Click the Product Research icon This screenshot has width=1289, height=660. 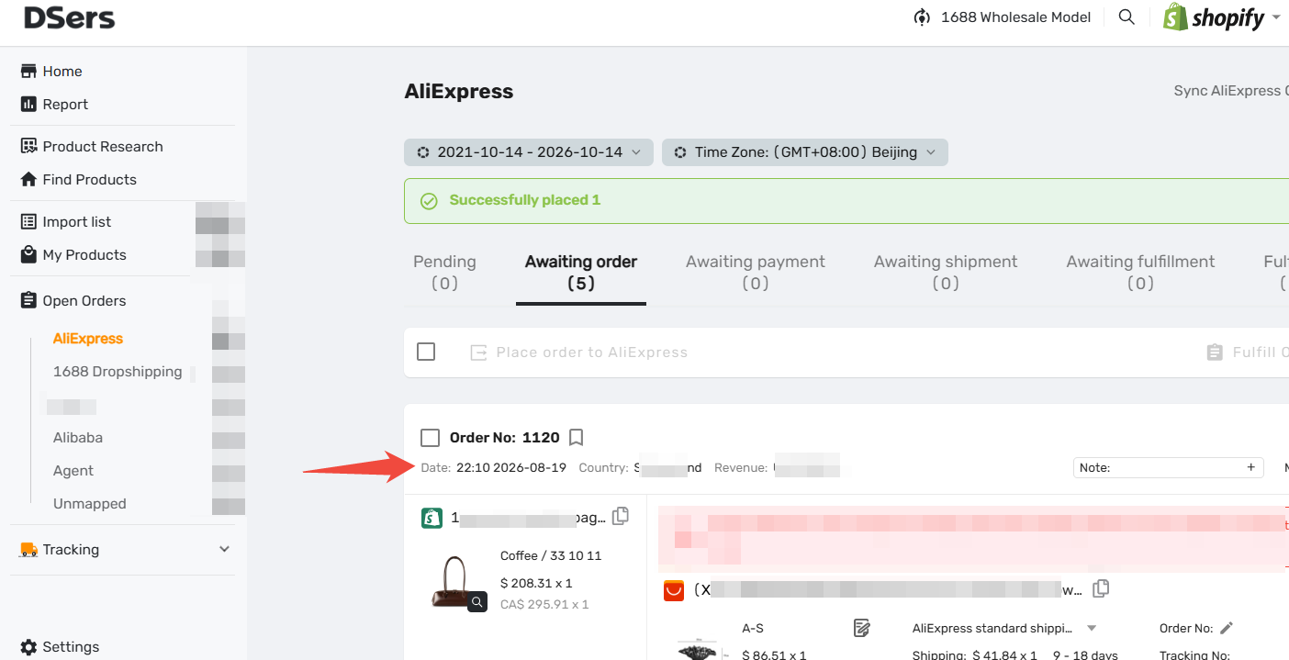point(28,146)
